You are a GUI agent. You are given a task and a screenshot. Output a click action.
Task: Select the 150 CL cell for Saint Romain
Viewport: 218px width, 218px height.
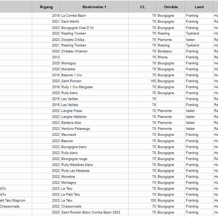(143, 81)
